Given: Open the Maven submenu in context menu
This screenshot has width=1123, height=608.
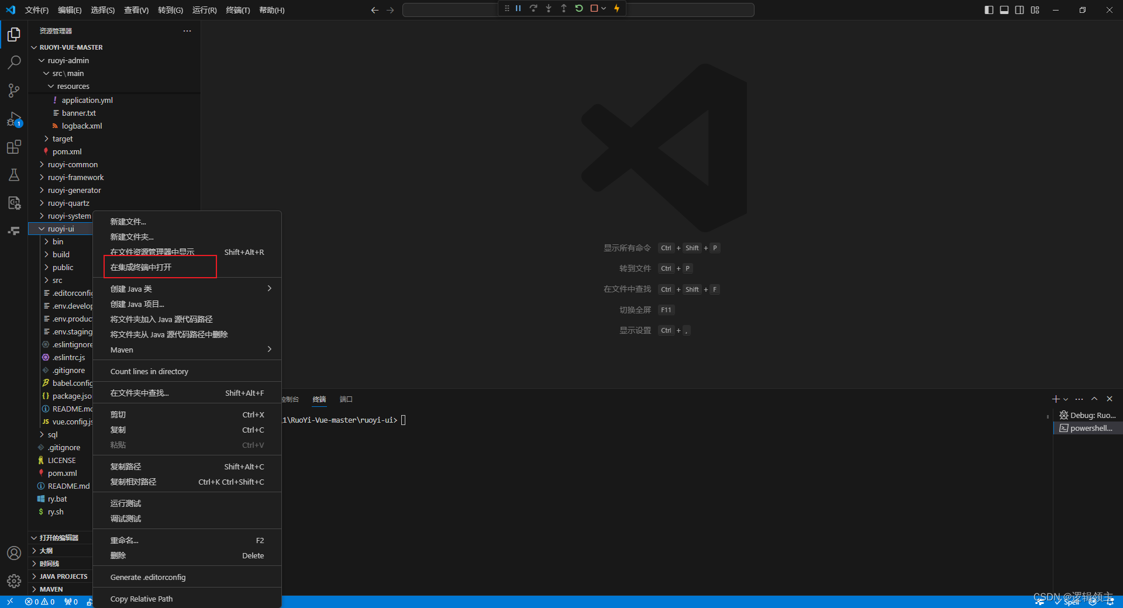Looking at the screenshot, I should [187, 350].
